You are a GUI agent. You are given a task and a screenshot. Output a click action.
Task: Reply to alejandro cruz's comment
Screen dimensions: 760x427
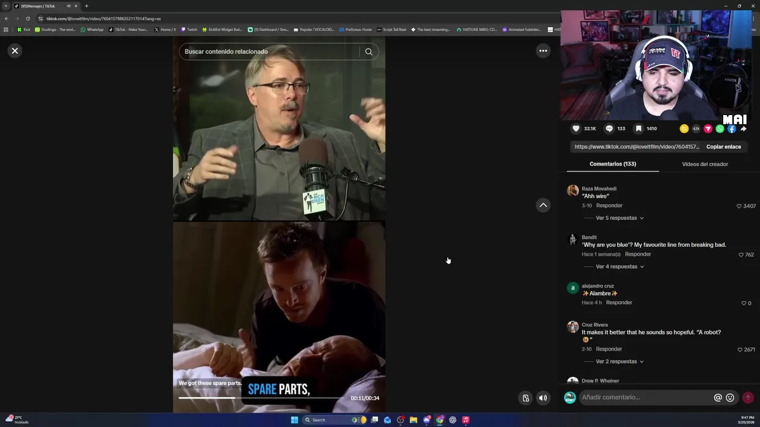tap(619, 302)
